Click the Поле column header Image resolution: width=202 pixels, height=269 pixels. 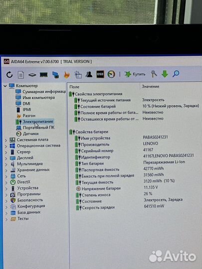point(74,87)
